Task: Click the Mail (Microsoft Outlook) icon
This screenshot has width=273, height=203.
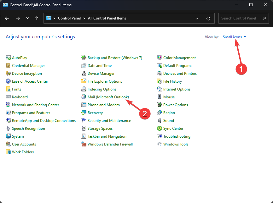Action: coord(84,97)
